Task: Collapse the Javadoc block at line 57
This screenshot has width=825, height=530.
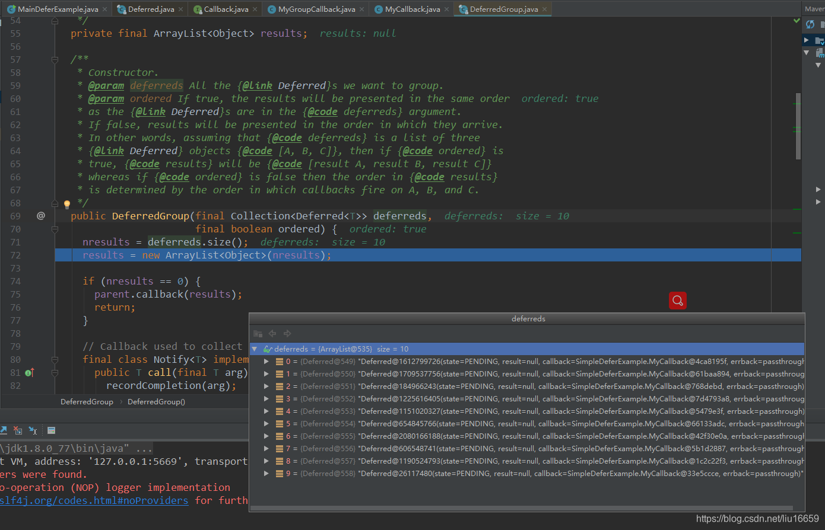Action: pos(55,59)
